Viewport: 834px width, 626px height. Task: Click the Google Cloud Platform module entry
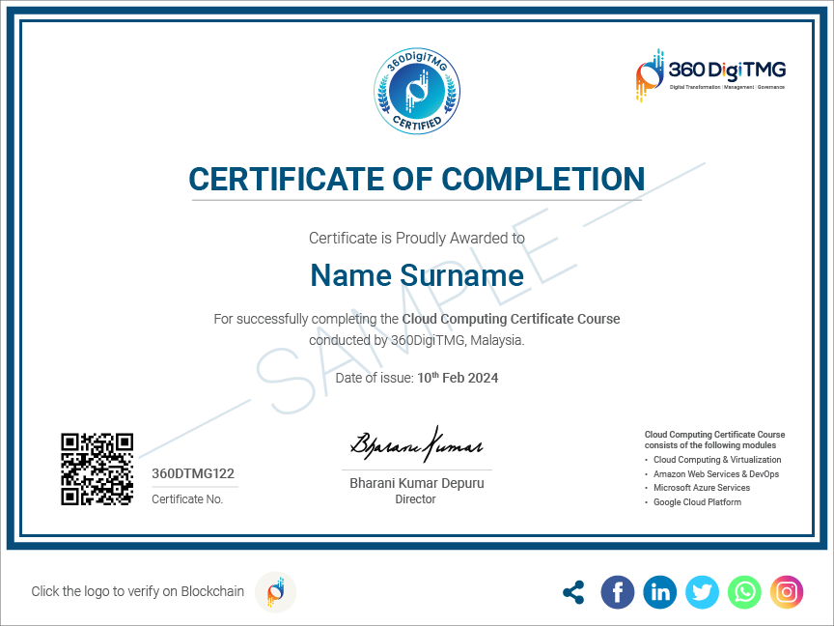[x=697, y=501]
